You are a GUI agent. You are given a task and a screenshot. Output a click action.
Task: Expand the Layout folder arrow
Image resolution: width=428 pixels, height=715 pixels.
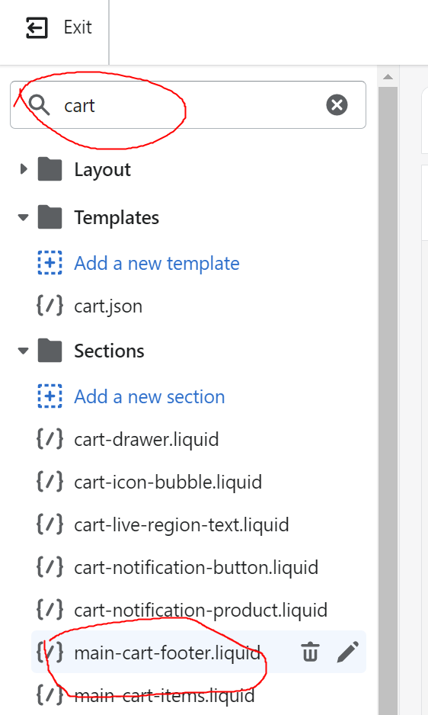coord(24,169)
